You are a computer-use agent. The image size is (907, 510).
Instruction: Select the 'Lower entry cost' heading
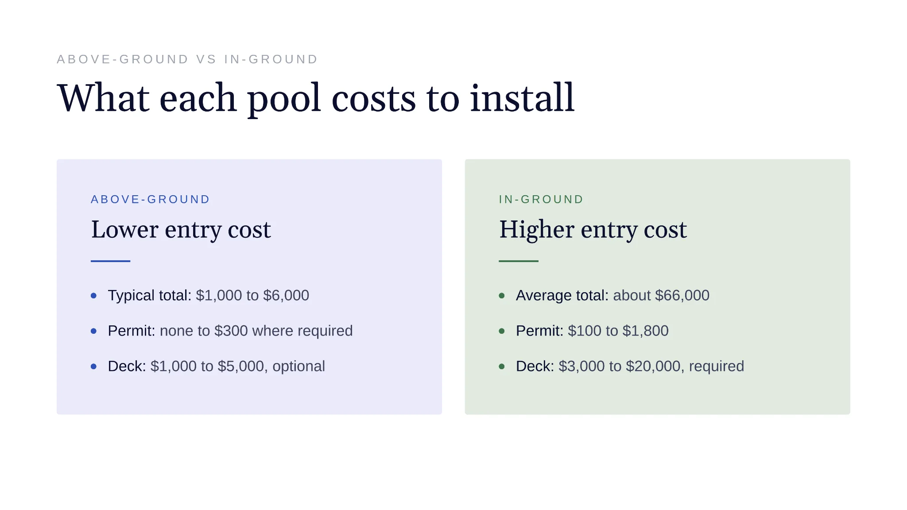181,230
